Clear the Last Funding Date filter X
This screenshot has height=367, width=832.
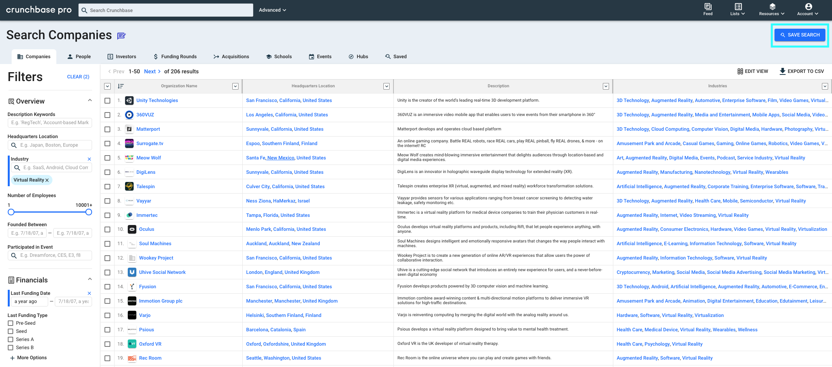89,293
